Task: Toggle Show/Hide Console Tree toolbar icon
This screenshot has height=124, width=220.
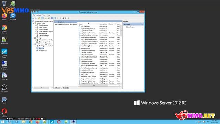Action: pos(42,18)
